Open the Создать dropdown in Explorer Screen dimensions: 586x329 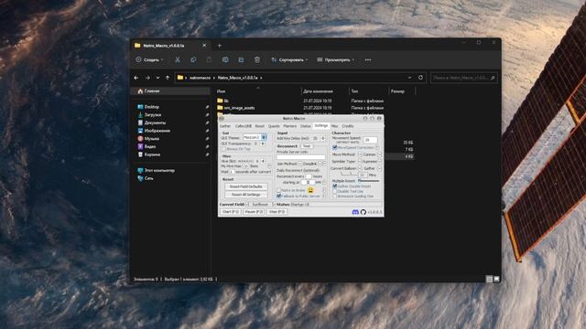pyautogui.click(x=149, y=59)
